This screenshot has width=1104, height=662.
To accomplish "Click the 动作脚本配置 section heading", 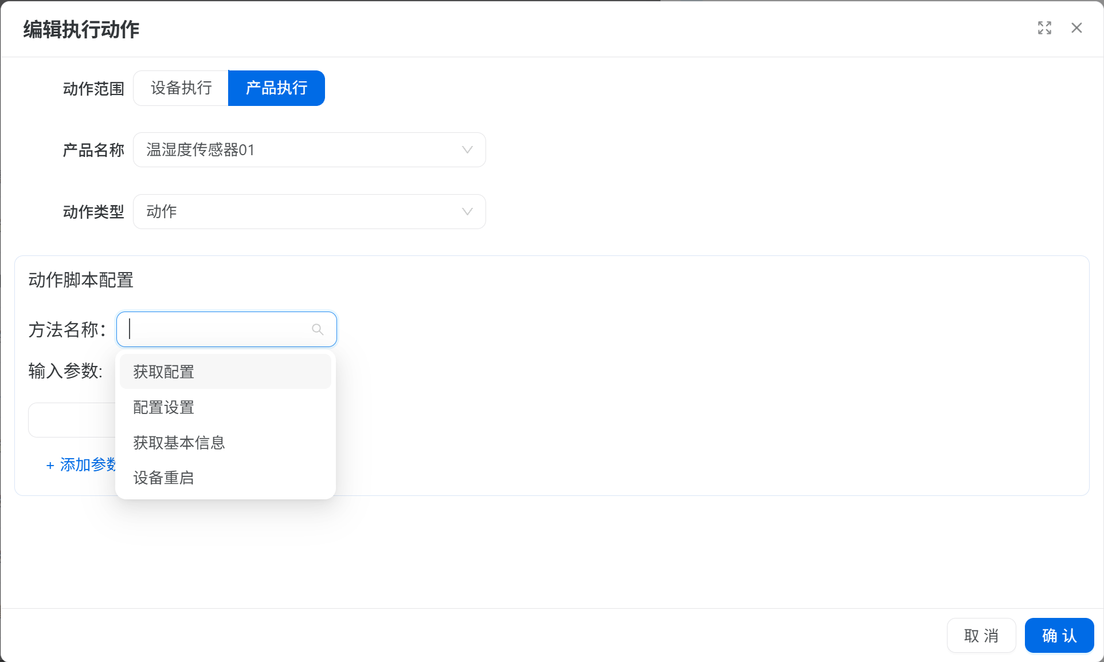I will click(81, 280).
